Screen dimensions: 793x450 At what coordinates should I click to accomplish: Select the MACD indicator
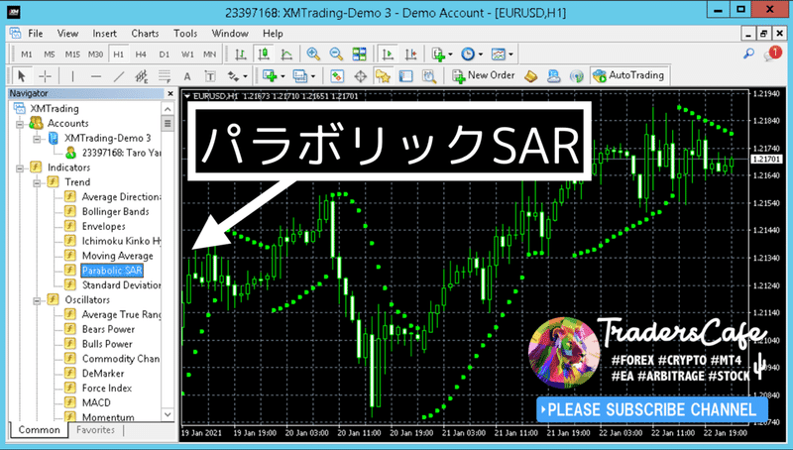[96, 403]
